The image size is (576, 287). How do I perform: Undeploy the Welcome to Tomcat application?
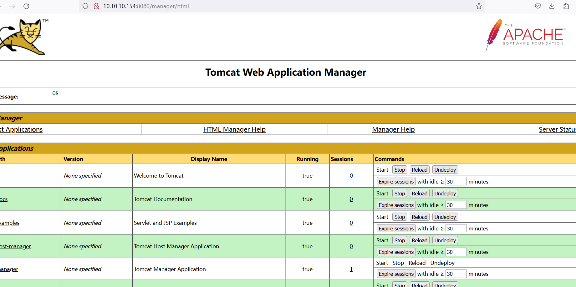(x=445, y=170)
